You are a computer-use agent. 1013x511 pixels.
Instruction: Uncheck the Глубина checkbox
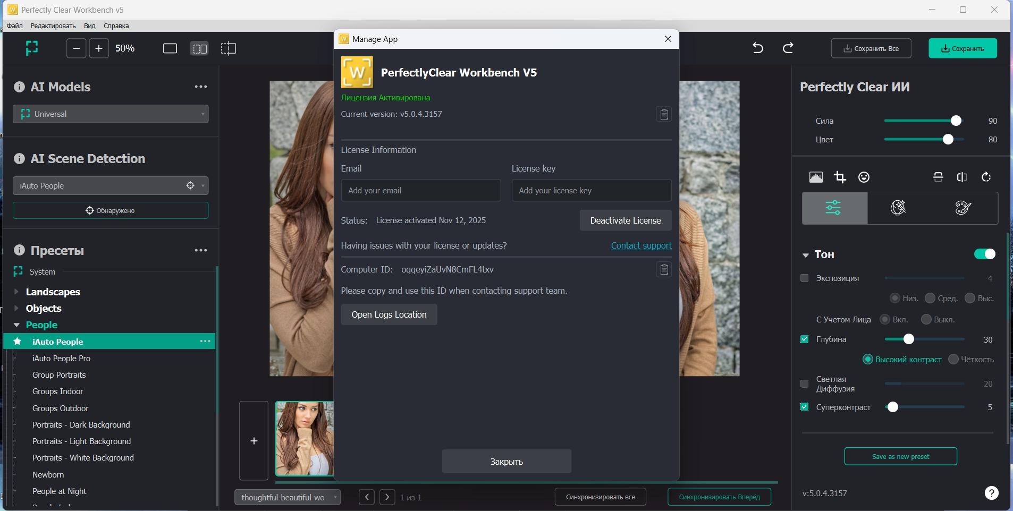(805, 339)
